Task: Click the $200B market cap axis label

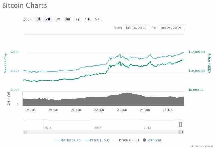Action: tap(15, 52)
